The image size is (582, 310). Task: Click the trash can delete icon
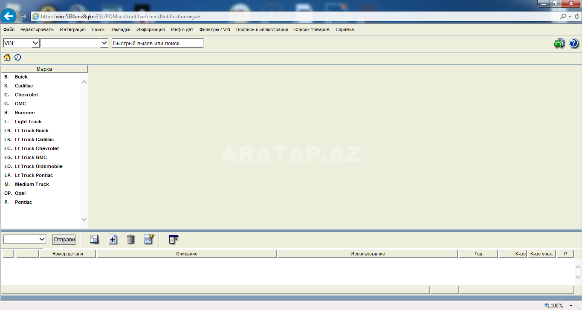pos(131,239)
